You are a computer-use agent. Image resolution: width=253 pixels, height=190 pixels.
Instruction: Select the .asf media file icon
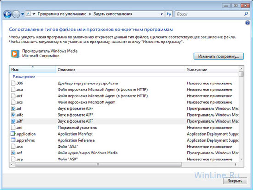pyautogui.click(x=13, y=153)
